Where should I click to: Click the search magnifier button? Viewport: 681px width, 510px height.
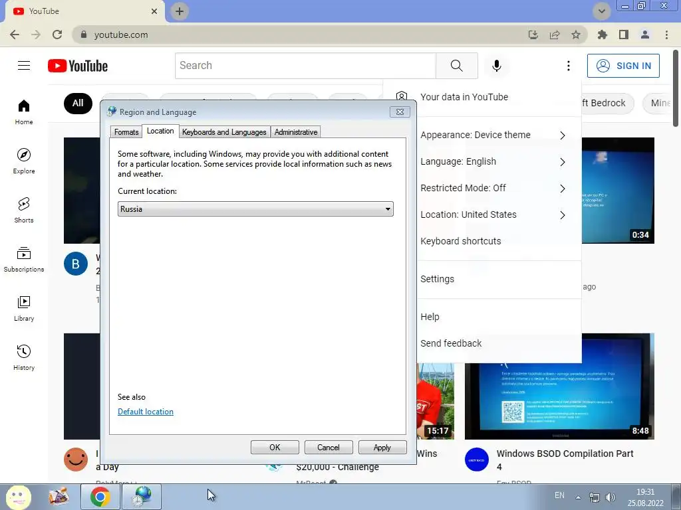coord(456,66)
